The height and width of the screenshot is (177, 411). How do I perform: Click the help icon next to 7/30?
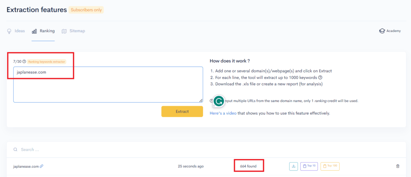click(24, 62)
